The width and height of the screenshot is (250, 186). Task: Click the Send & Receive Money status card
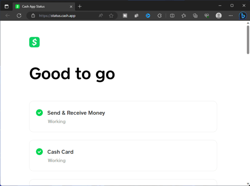point(123,116)
